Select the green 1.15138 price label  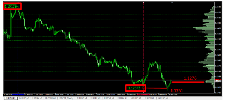coord(10,7)
